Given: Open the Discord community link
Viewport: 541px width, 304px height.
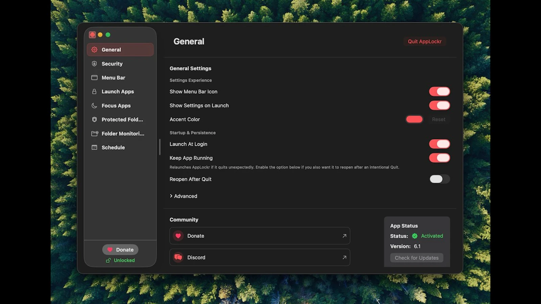Looking at the screenshot, I should coord(260,257).
